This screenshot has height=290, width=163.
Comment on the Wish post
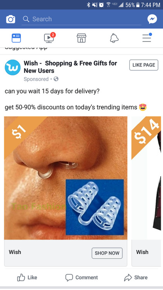(81, 277)
